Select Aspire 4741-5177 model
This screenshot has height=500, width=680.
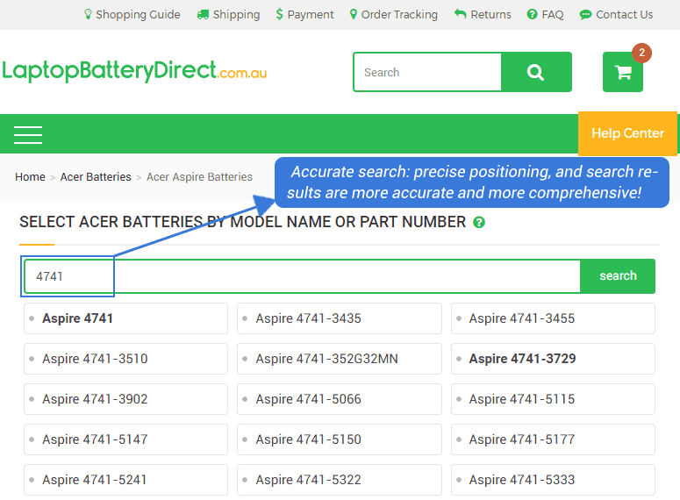tap(553, 439)
